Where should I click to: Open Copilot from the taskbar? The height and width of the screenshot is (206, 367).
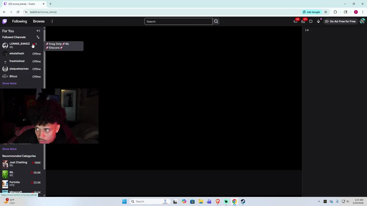click(184, 201)
